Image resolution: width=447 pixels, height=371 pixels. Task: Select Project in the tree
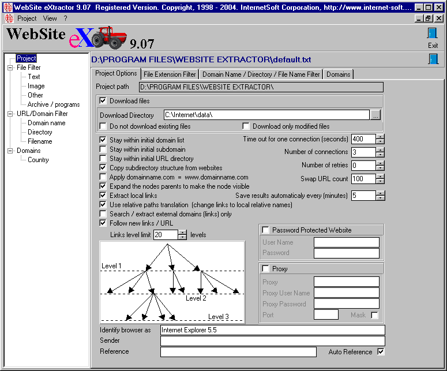point(27,58)
